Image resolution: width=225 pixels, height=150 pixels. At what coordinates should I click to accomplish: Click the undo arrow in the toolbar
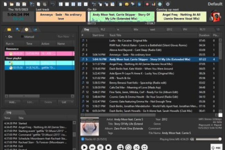click(53, 4)
